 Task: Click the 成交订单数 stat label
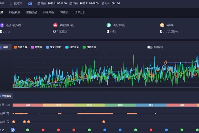tap(119, 25)
